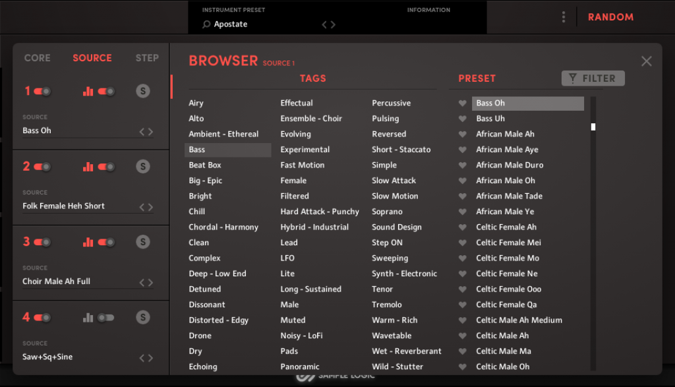This screenshot has height=387, width=675.
Task: Favorite the African Male Ah heart
Action: 462,134
